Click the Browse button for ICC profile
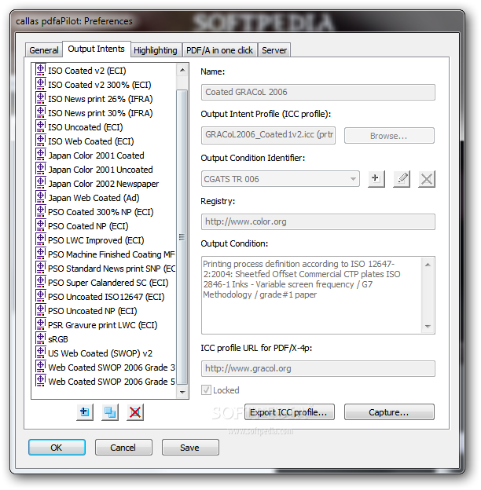This screenshot has height=490, width=481. [389, 136]
